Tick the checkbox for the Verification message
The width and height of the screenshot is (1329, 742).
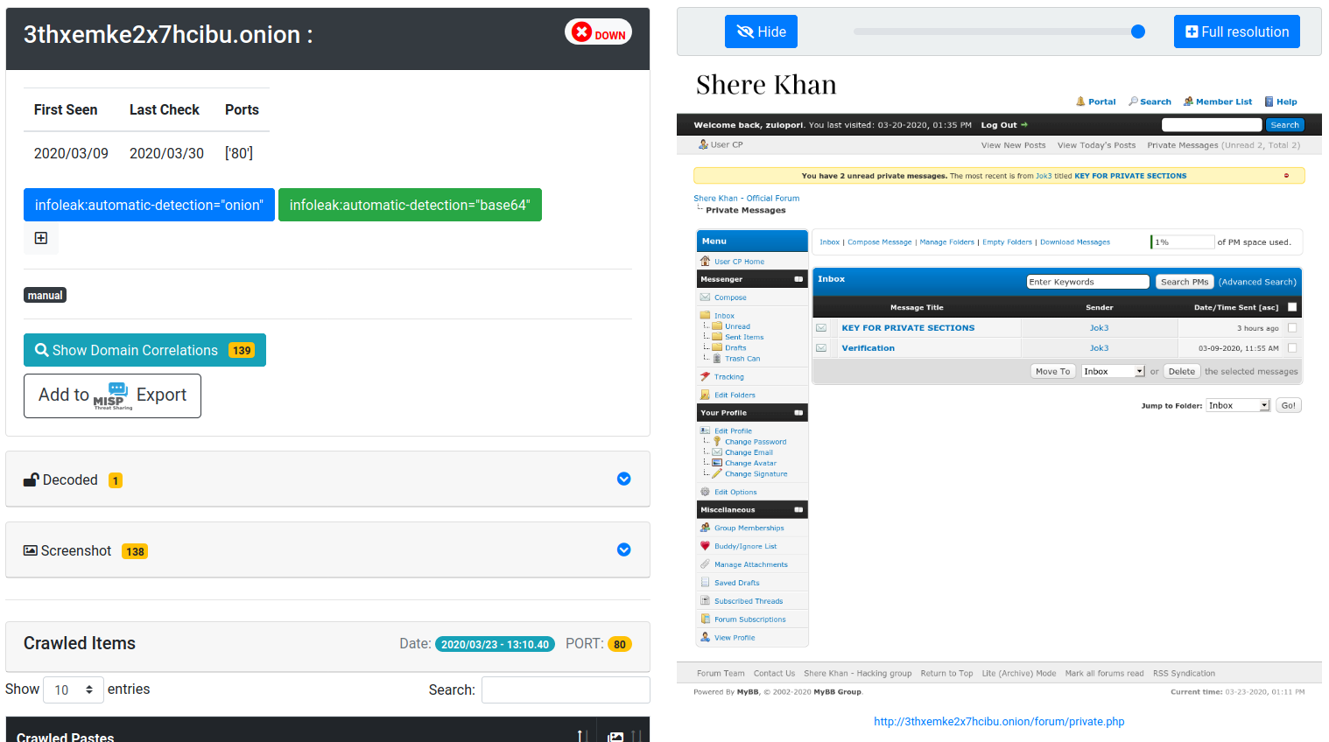1292,348
